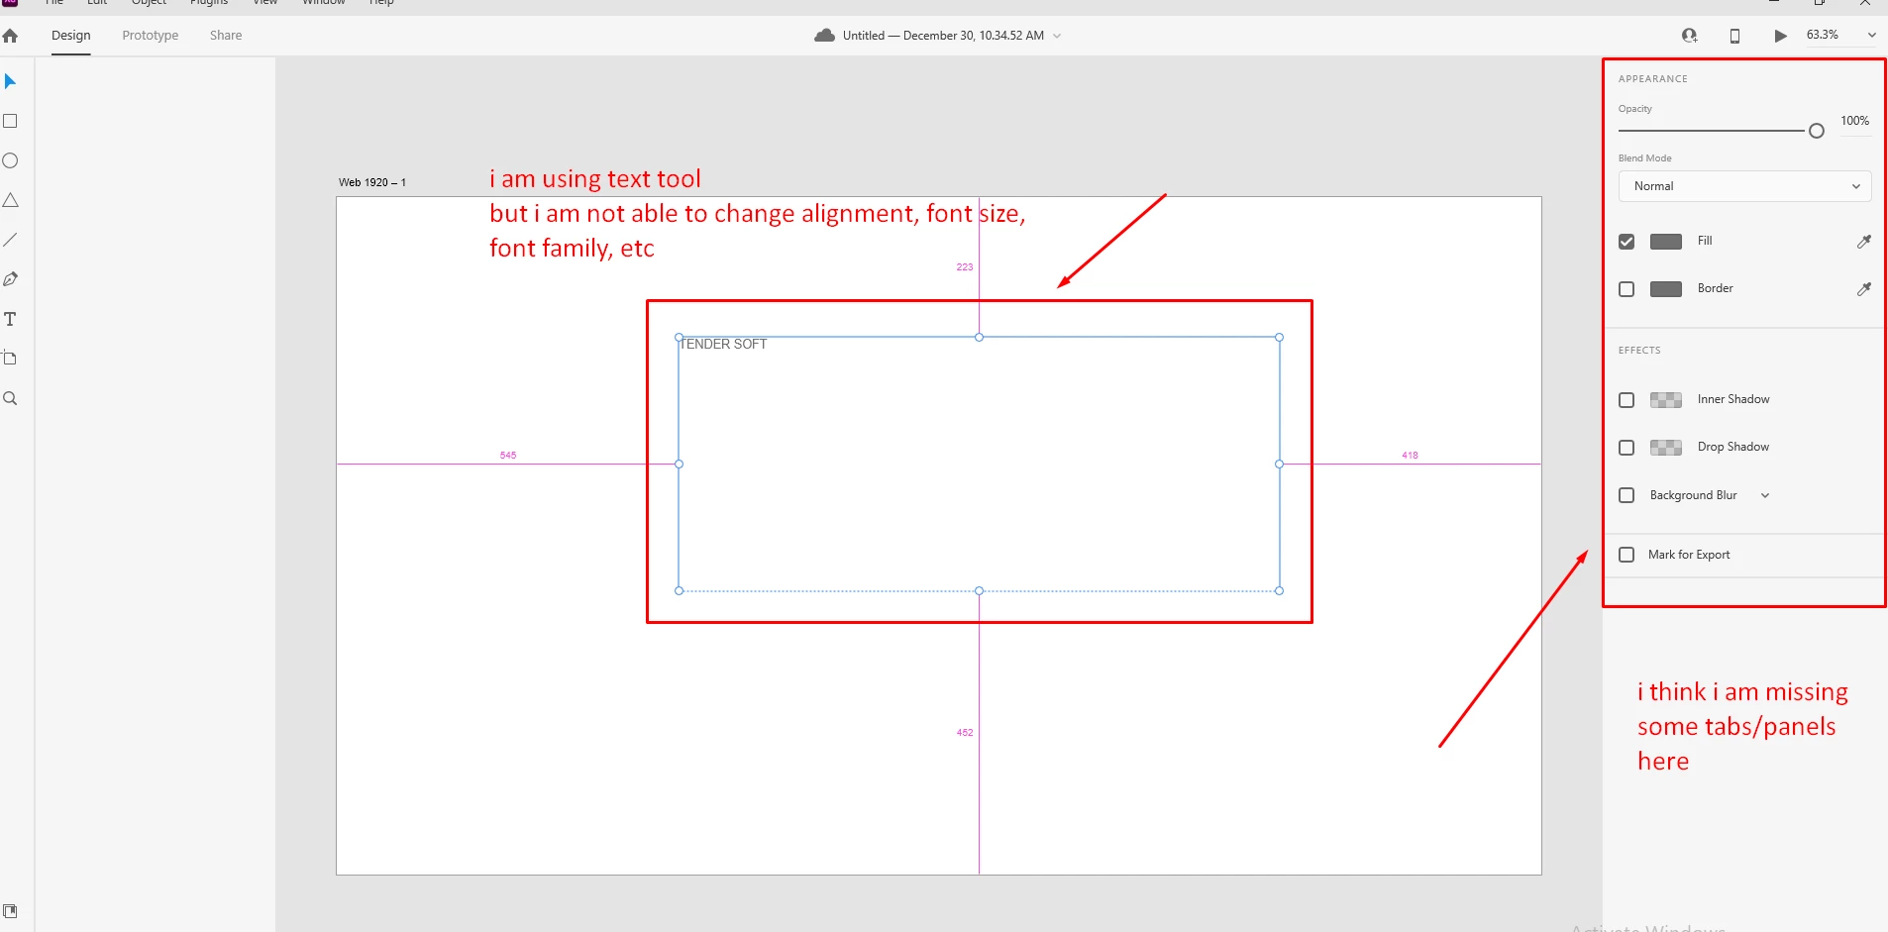Switch to the Design tab
Viewport: 1888px width, 932px height.
click(x=71, y=36)
